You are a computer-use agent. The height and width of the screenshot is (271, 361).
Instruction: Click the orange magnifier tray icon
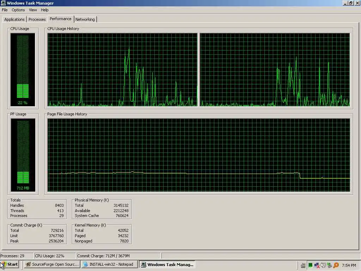(336, 265)
